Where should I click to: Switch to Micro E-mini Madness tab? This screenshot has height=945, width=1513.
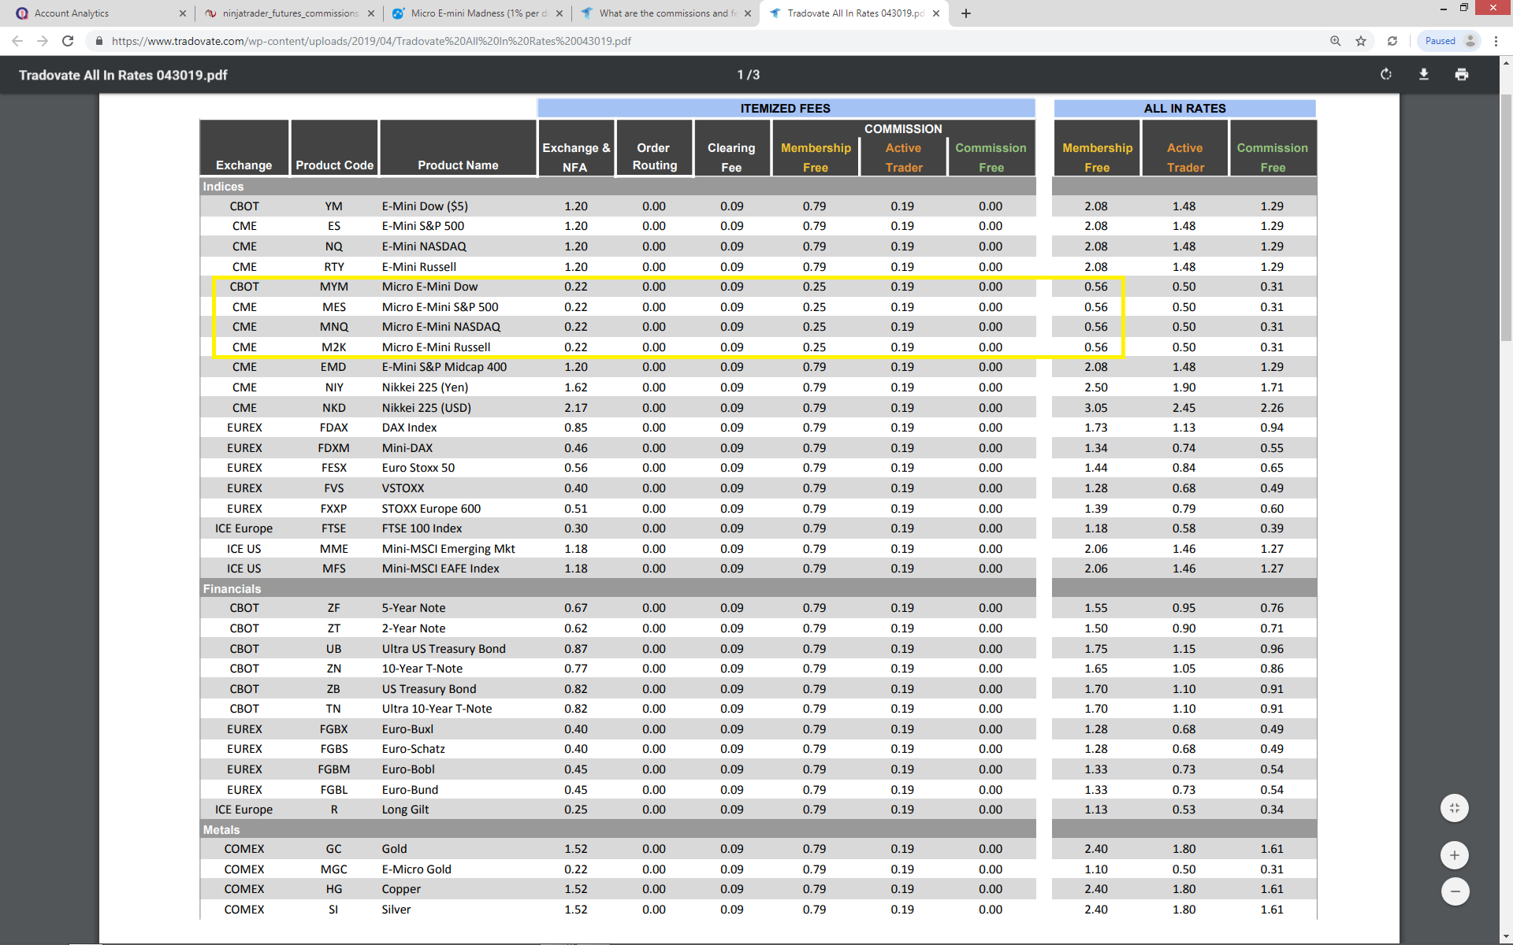(476, 13)
